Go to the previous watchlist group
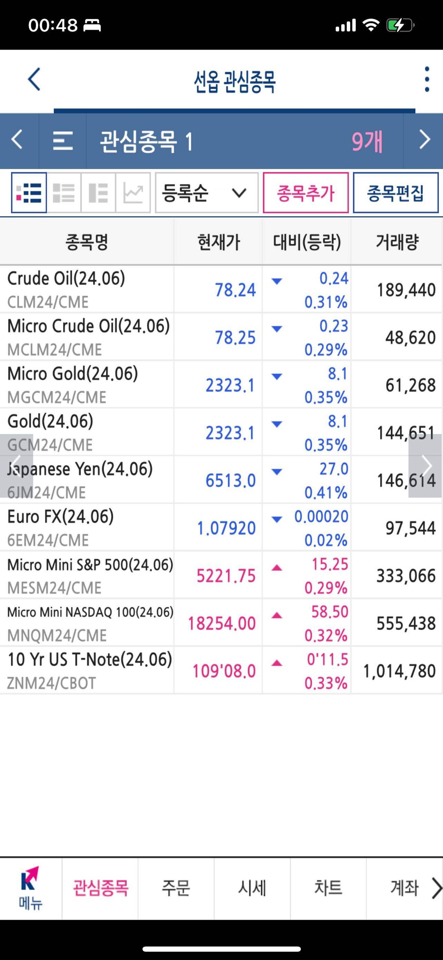 [x=18, y=141]
